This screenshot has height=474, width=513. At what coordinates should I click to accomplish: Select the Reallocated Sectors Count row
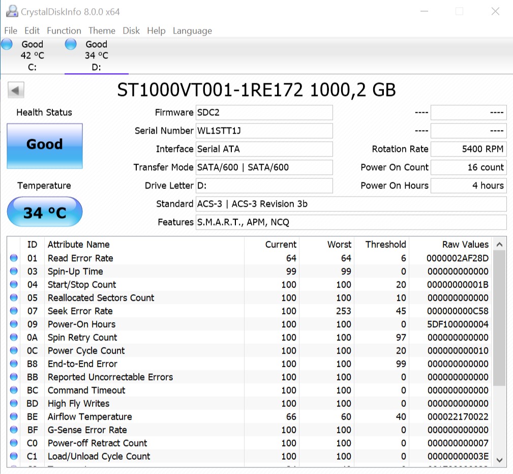click(x=101, y=298)
